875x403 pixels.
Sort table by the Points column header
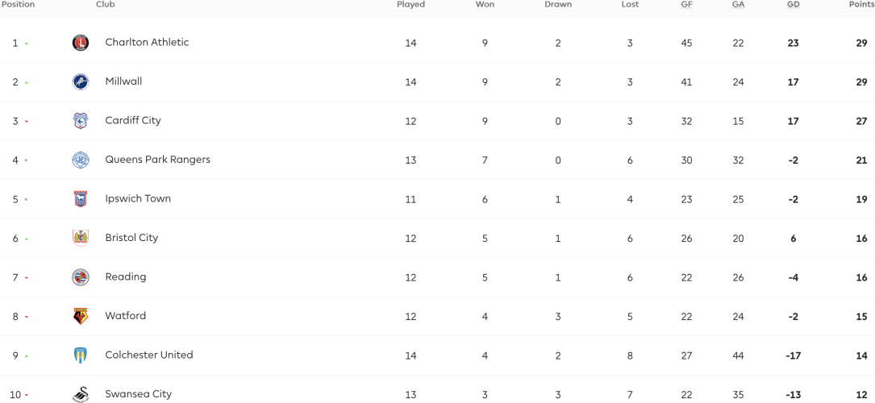tap(861, 5)
